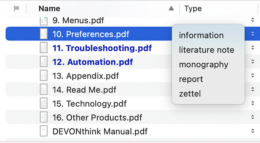Click the Type column header
The height and width of the screenshot is (143, 260).
(x=193, y=9)
